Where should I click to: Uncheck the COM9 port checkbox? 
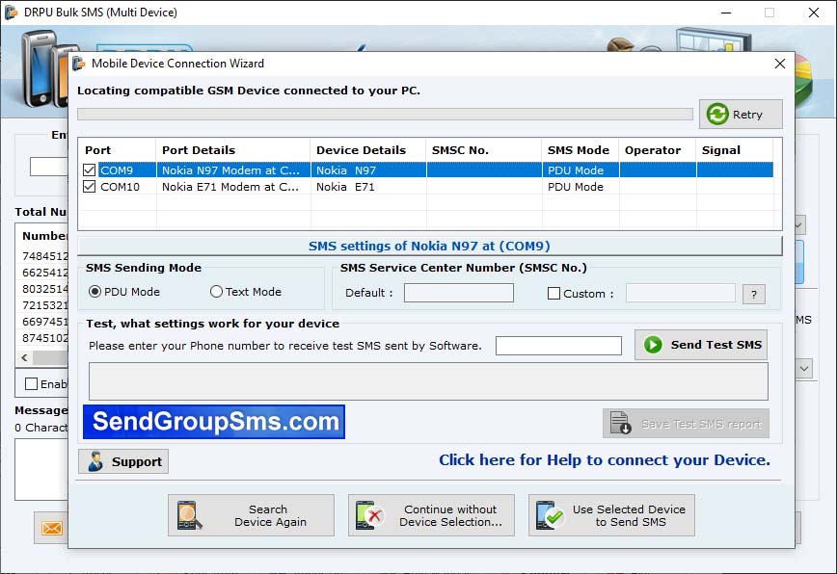pyautogui.click(x=89, y=169)
